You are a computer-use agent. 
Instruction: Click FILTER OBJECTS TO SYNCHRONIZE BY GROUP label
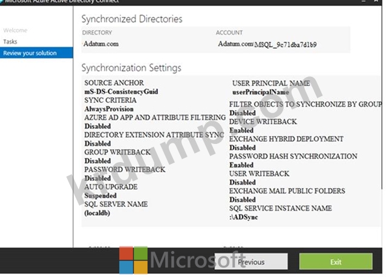305,104
